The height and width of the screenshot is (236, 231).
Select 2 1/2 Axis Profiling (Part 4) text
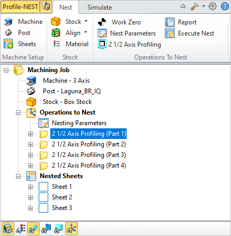click(88, 165)
